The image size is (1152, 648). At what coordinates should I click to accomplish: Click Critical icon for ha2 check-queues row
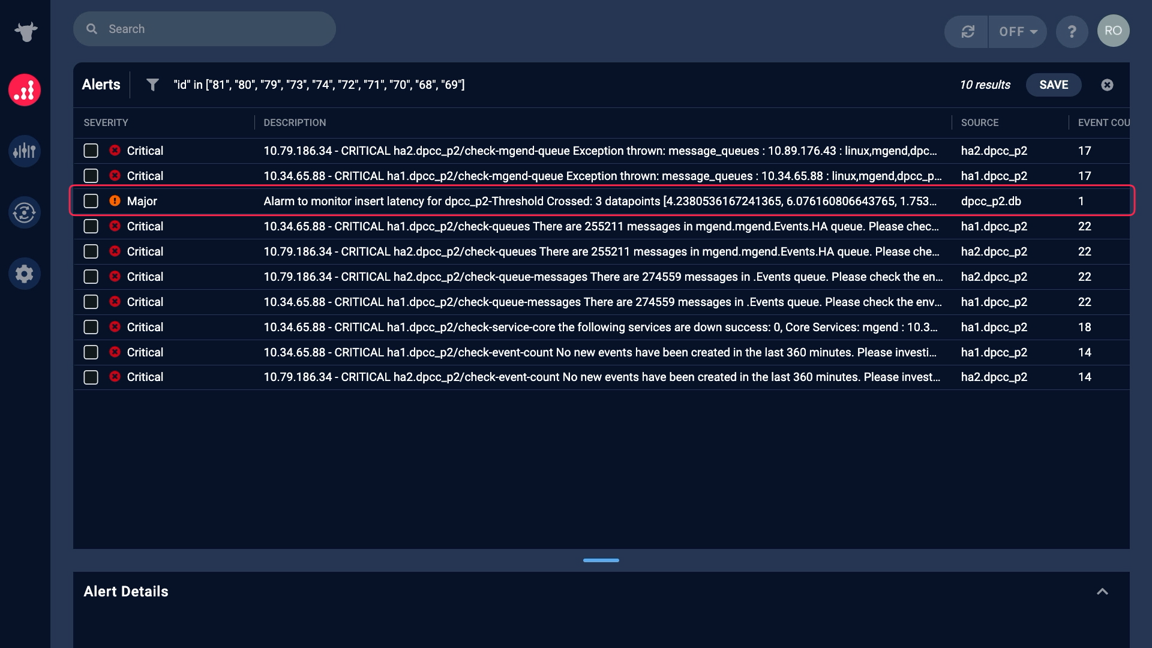tap(115, 251)
